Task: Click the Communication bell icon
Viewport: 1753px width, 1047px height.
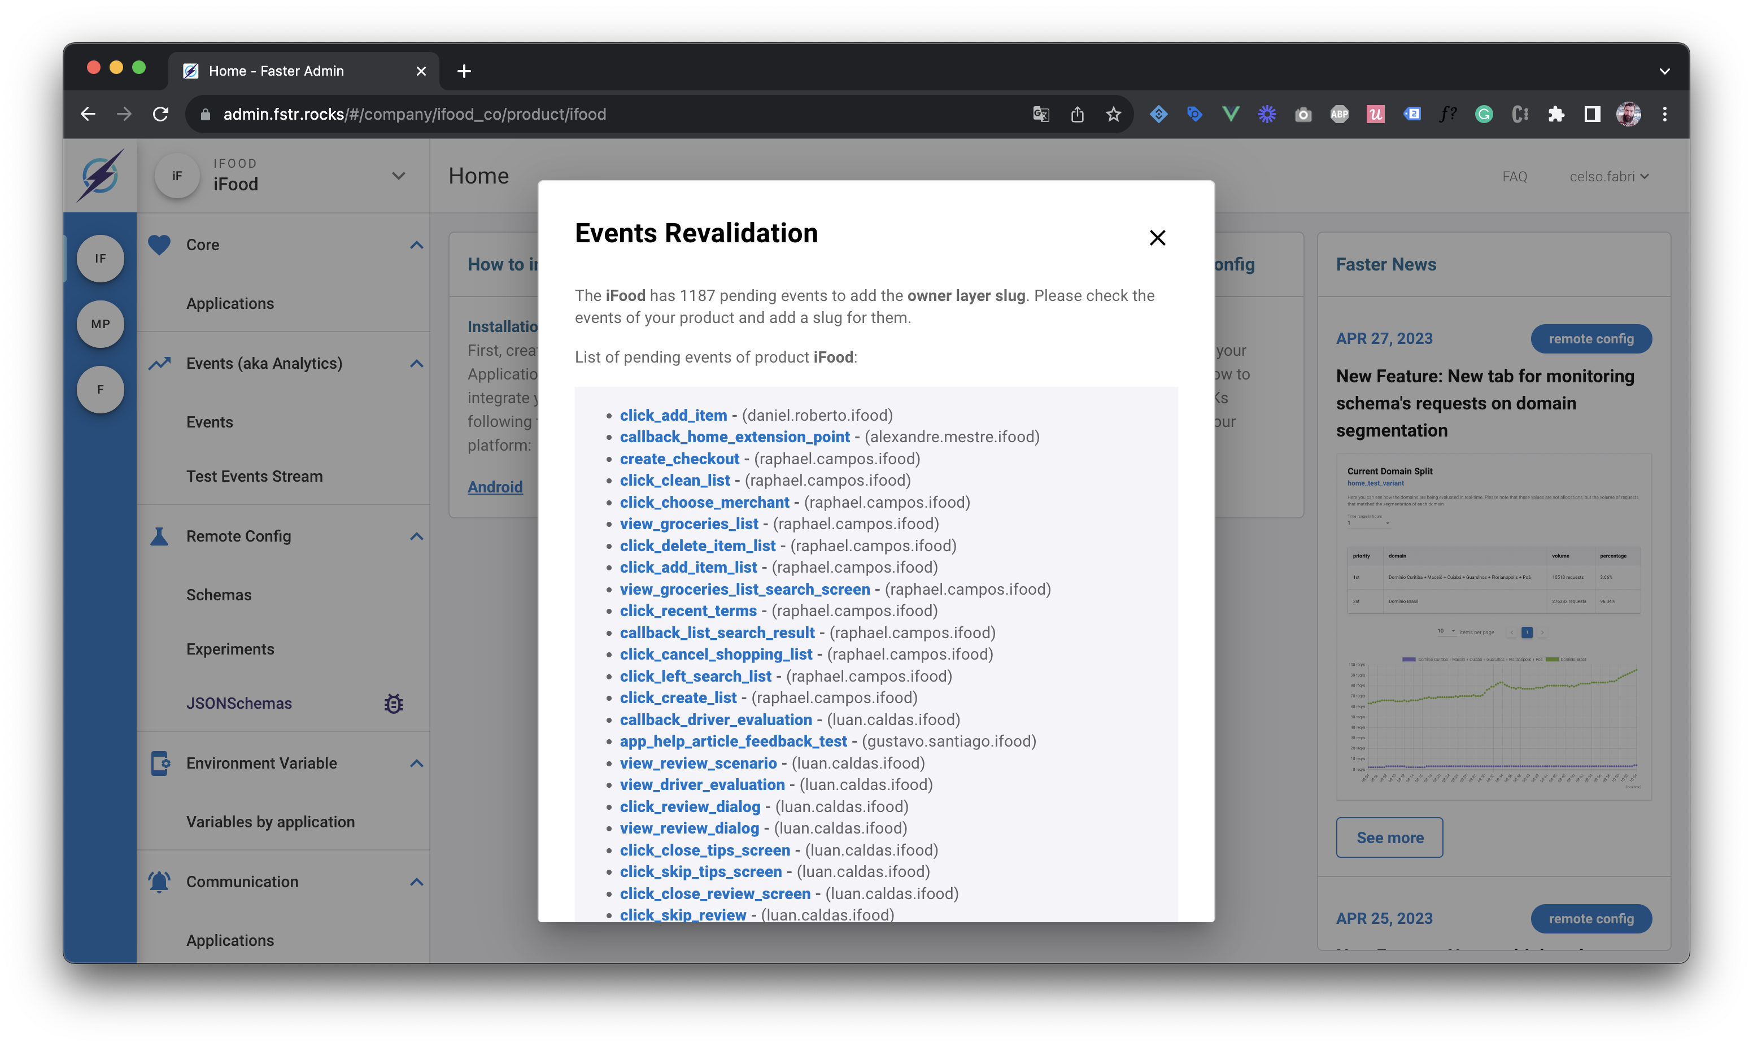Action: tap(159, 882)
